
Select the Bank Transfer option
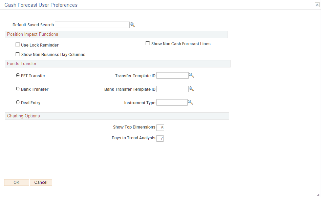[18, 88]
